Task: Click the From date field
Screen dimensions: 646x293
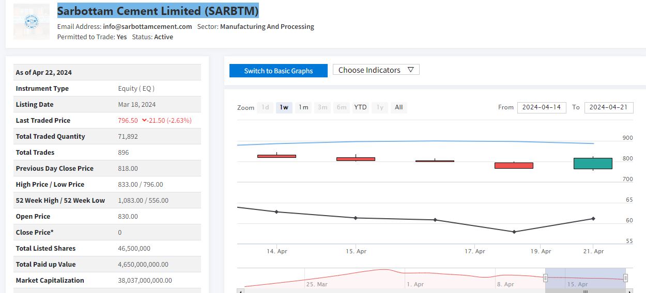Action: click(x=542, y=107)
